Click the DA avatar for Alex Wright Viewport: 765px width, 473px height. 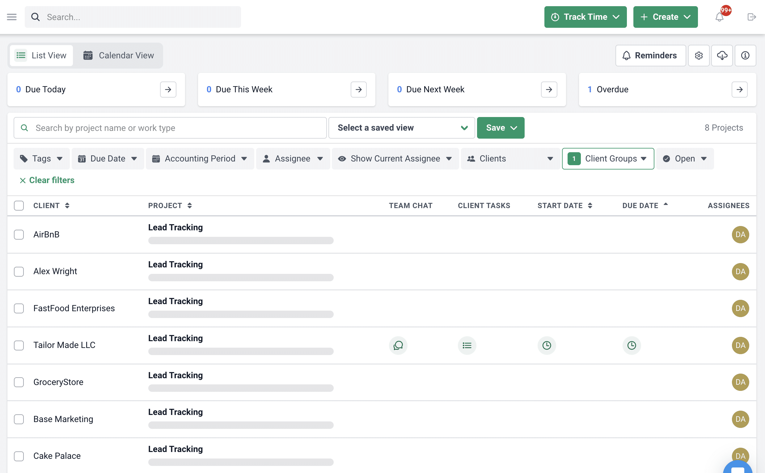click(740, 271)
